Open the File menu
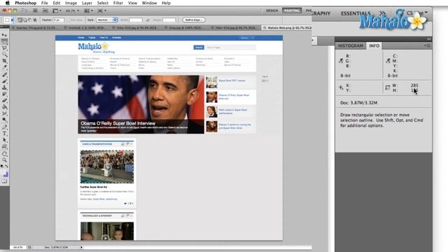448x252 pixels. point(45,3)
